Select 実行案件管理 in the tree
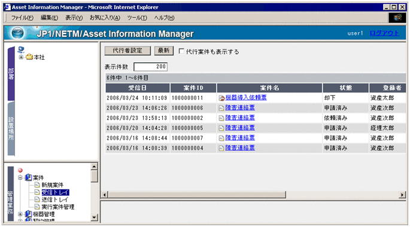The image size is (410, 227). [58, 207]
